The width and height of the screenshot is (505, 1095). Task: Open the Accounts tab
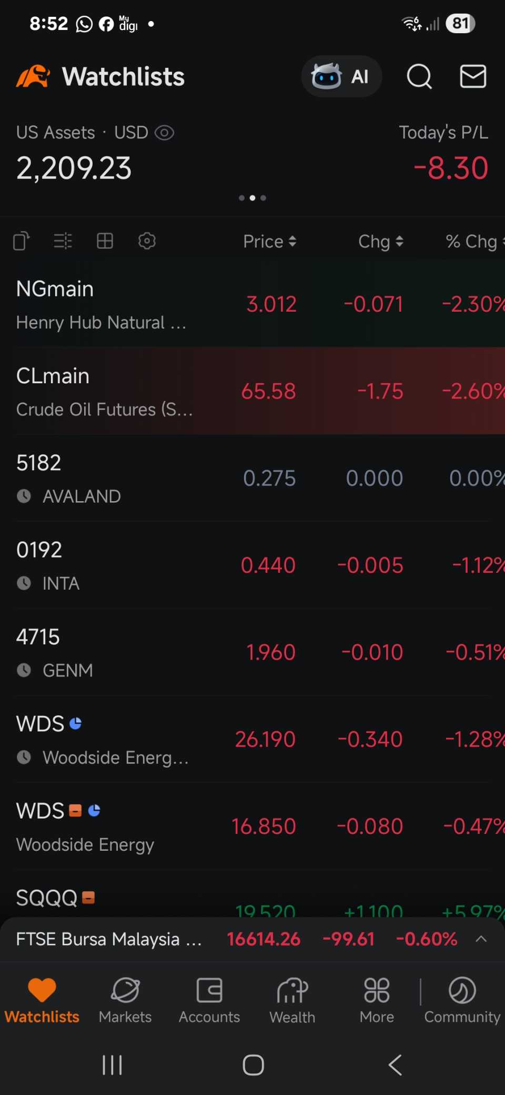point(209,1000)
